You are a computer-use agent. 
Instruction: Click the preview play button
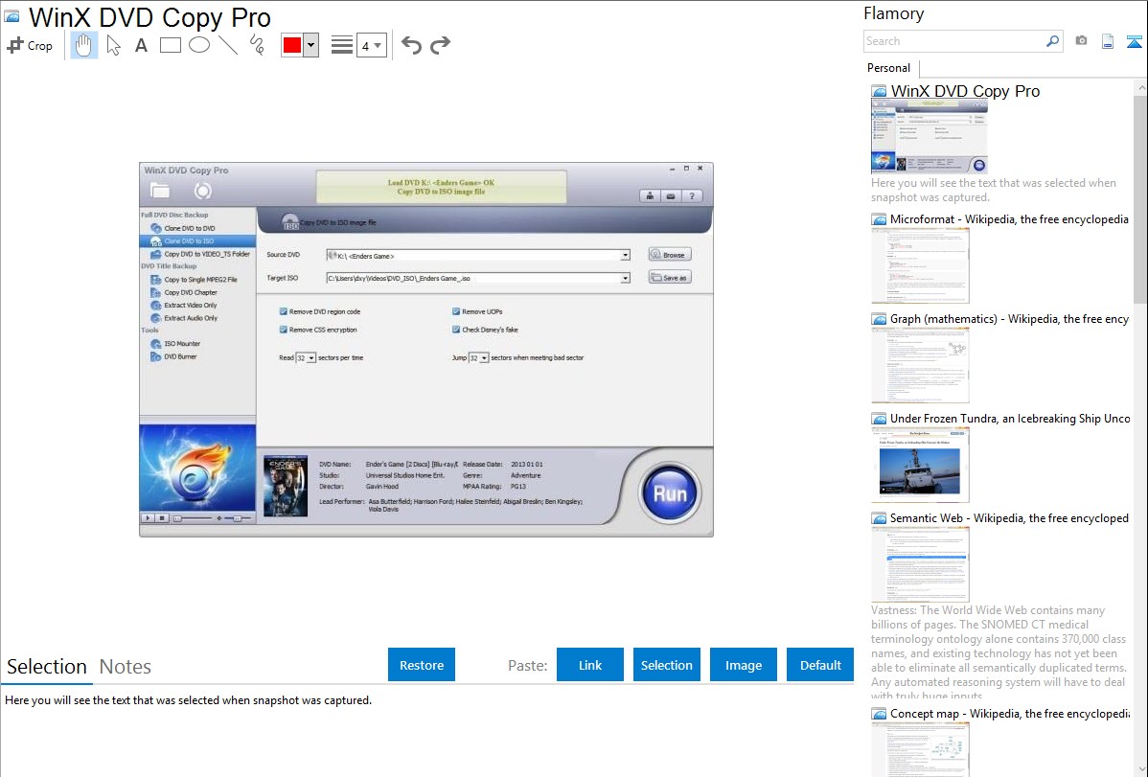point(148,517)
